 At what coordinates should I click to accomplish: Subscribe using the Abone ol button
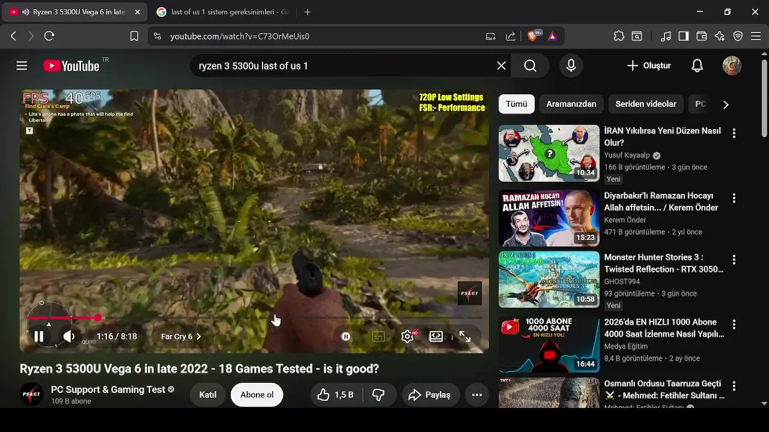tap(257, 395)
